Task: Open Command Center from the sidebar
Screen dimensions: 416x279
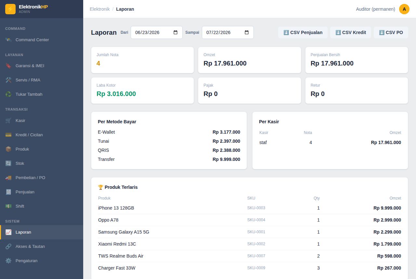Action: (x=42, y=40)
